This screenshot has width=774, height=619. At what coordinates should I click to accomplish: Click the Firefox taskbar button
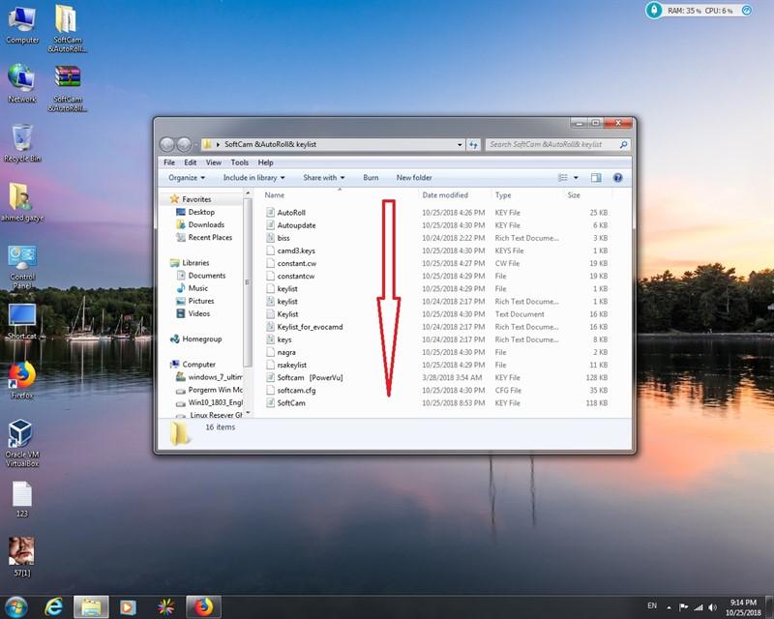click(x=203, y=607)
